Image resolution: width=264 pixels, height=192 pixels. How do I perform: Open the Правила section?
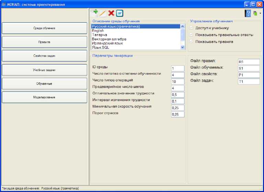coord(44,42)
